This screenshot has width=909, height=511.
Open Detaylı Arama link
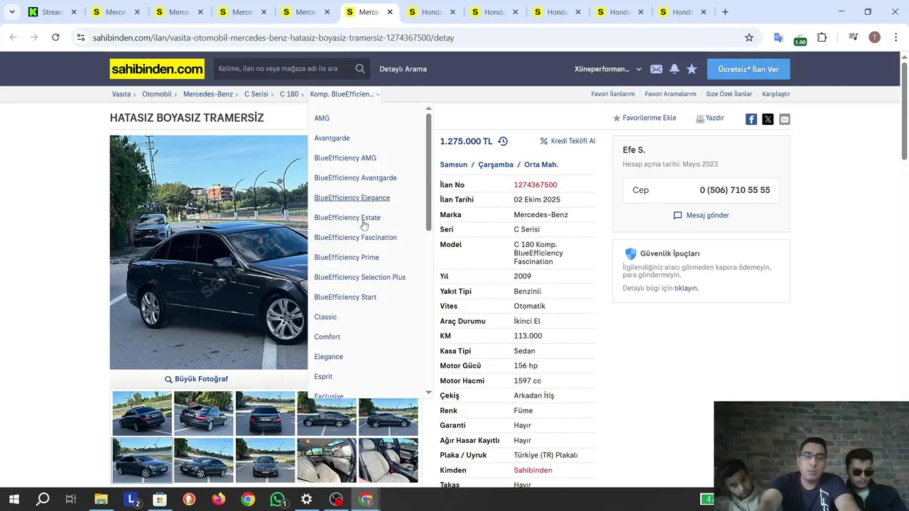click(403, 69)
